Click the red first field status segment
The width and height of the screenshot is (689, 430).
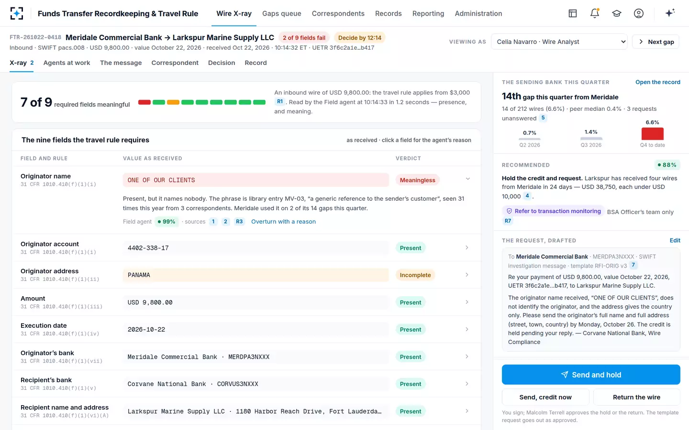(x=144, y=102)
